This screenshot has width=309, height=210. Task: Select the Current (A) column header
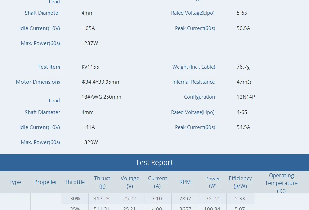[157, 182]
